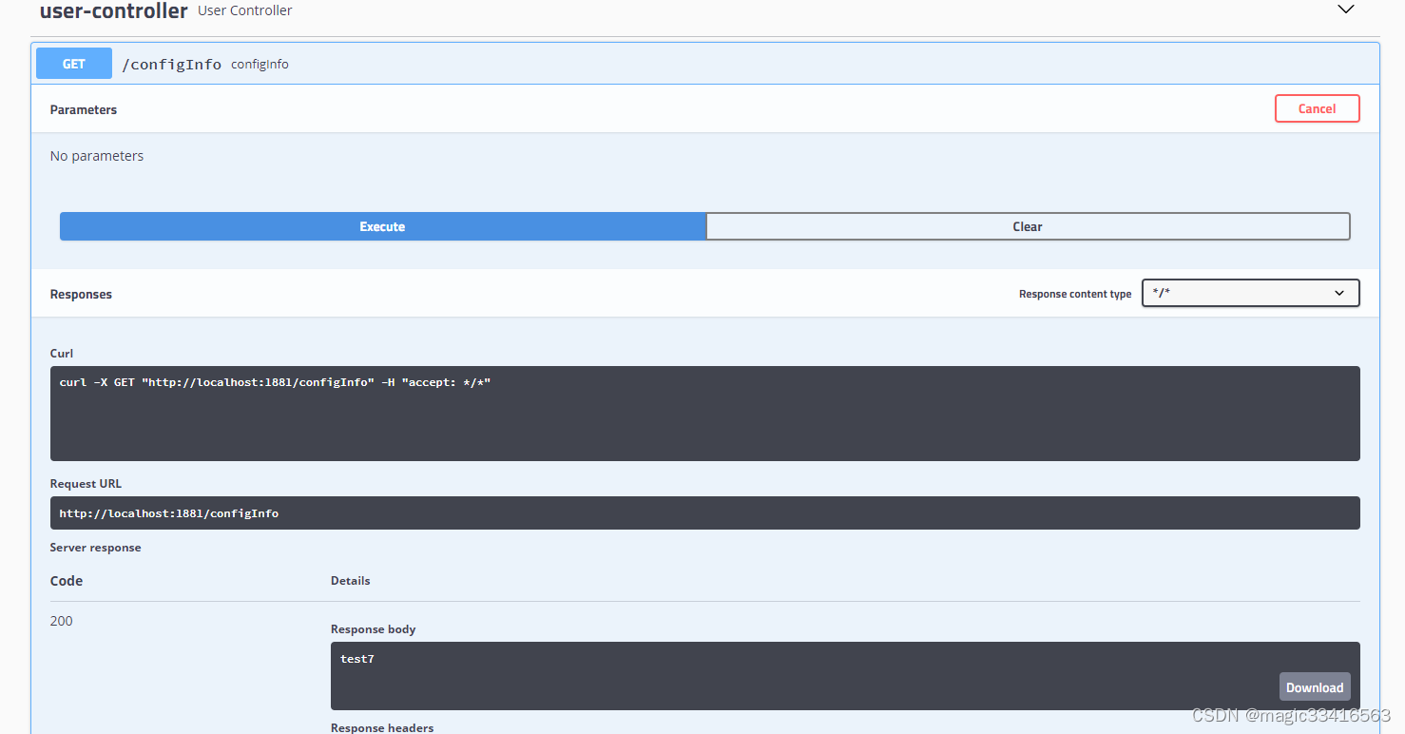The height and width of the screenshot is (734, 1405).
Task: Run the request with Execute
Action: coord(382,226)
